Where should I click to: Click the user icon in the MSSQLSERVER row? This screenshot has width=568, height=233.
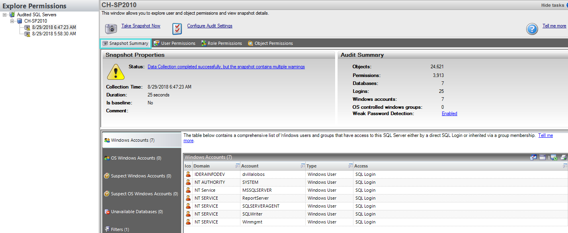coord(188,190)
